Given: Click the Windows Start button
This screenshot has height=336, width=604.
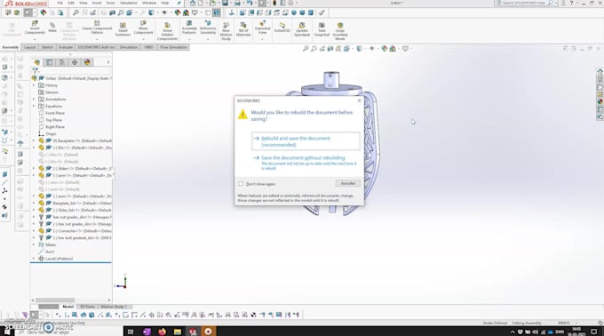Looking at the screenshot, I should click(7, 332).
